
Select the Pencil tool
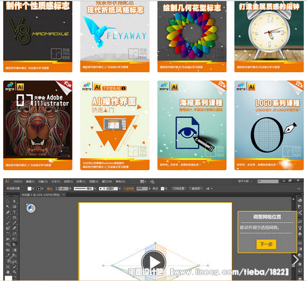(x=14, y=223)
